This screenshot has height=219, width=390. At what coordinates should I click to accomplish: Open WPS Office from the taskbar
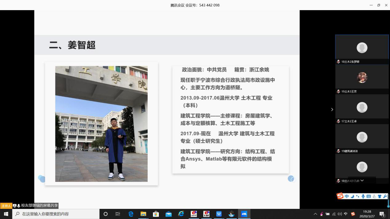click(219, 214)
